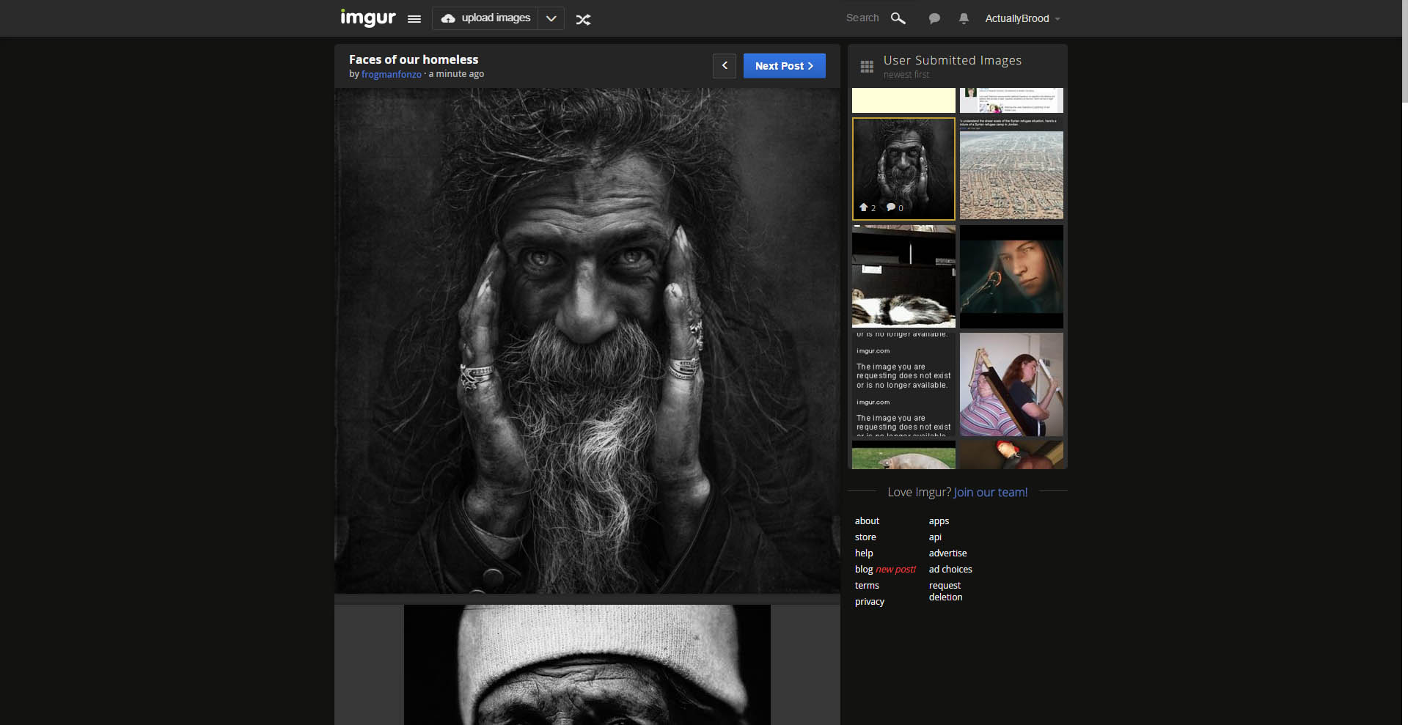1408x725 pixels.
Task: Check notifications via the bell icon
Action: [x=963, y=18]
